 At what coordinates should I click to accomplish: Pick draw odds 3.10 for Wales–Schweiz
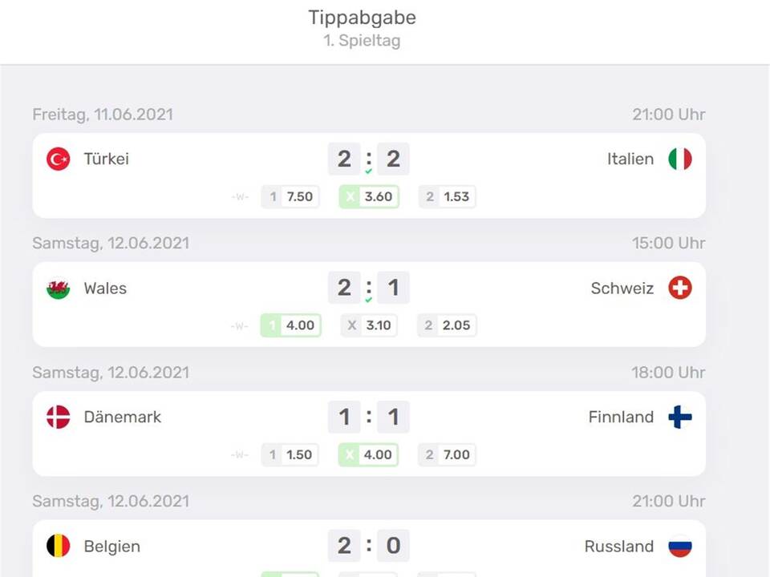pyautogui.click(x=369, y=325)
